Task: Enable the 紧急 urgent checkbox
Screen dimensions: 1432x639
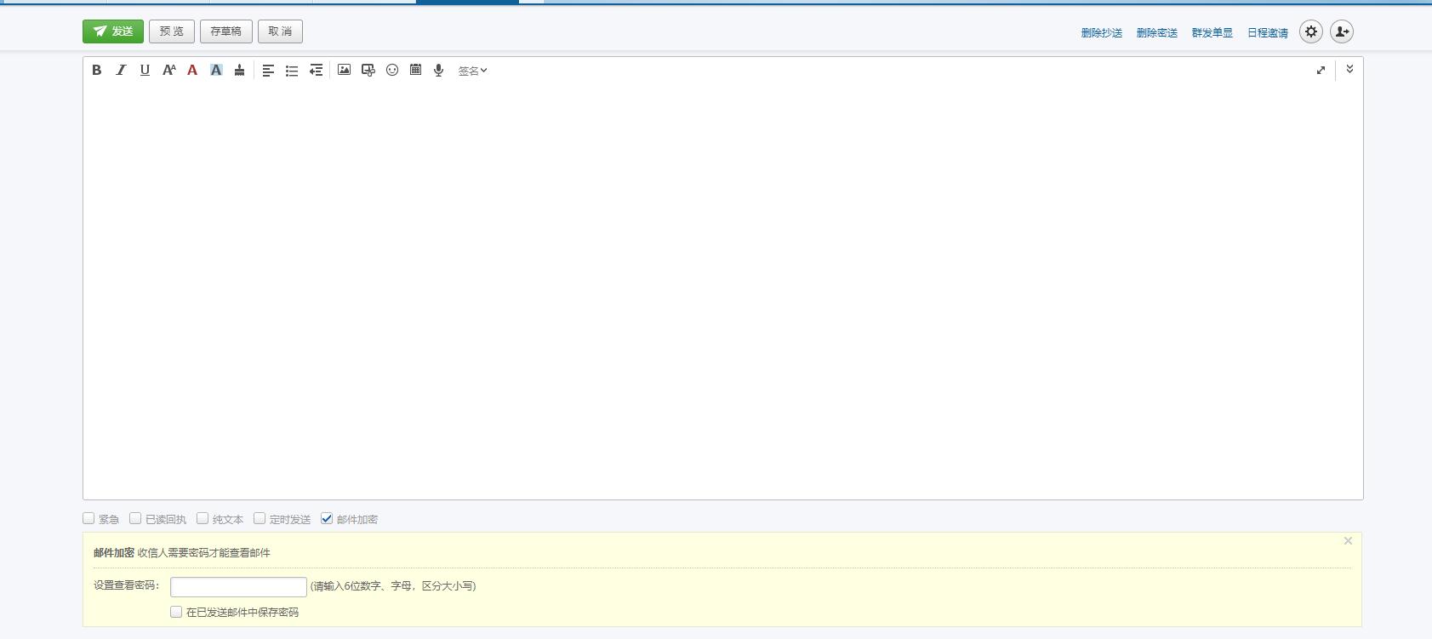Action: (88, 518)
